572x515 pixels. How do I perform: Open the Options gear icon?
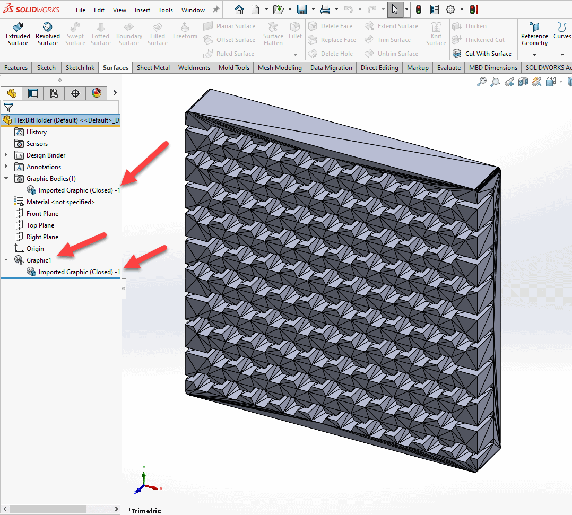pos(450,10)
